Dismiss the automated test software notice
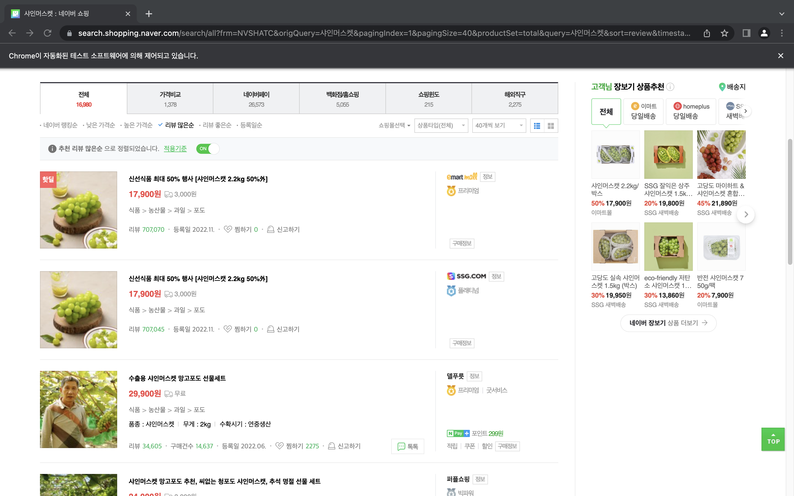Screen dimensions: 794x496 tap(781, 56)
